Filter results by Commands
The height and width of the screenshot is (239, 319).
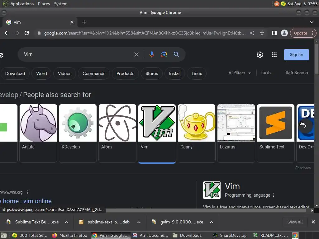click(94, 73)
